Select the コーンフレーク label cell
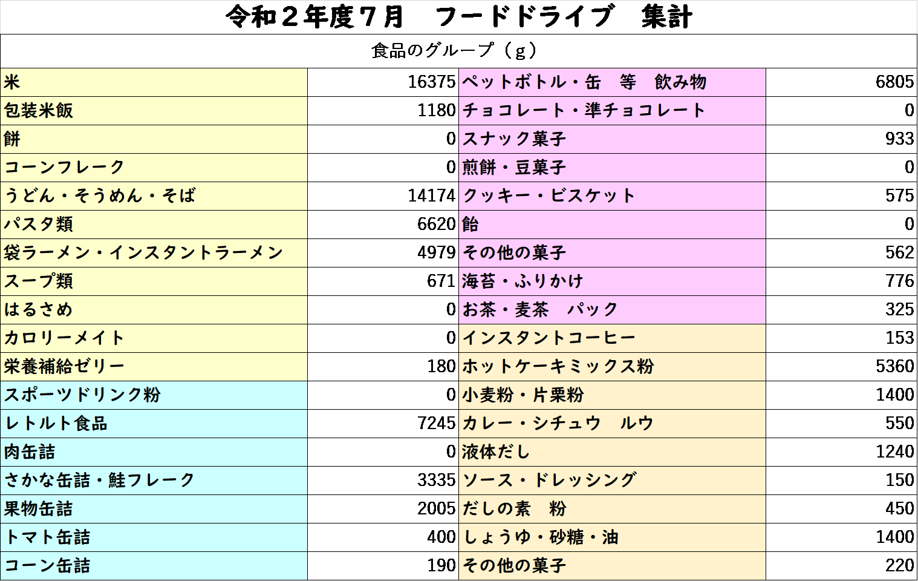Screen dimensions: 918x581 tap(154, 168)
